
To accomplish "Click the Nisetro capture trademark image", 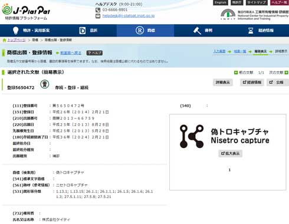I will click(x=225, y=136).
